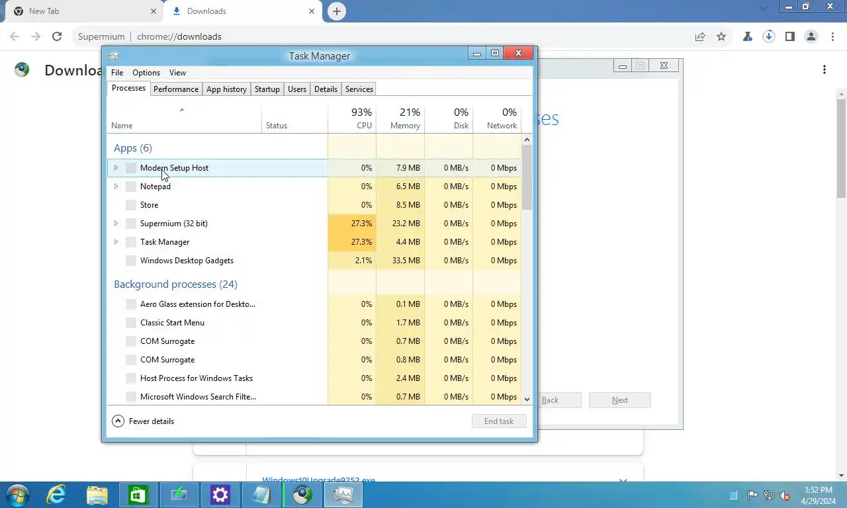Sort processes by the Network column
Viewport: 847px width, 508px height.
point(497,118)
